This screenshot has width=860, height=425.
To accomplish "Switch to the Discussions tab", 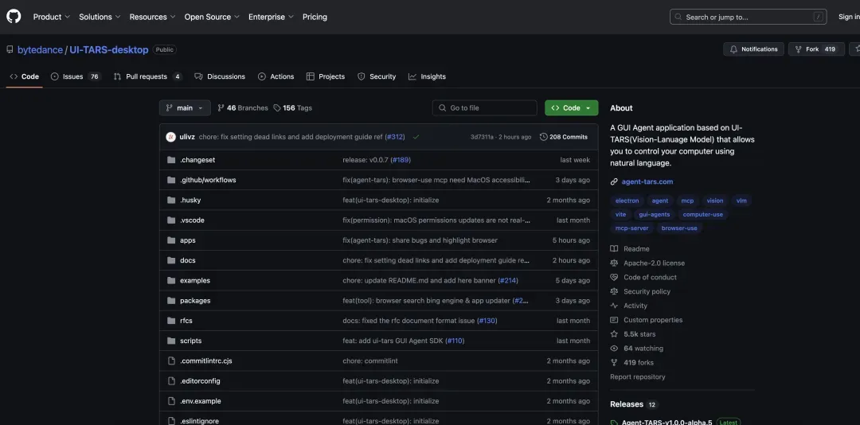I will (220, 76).
